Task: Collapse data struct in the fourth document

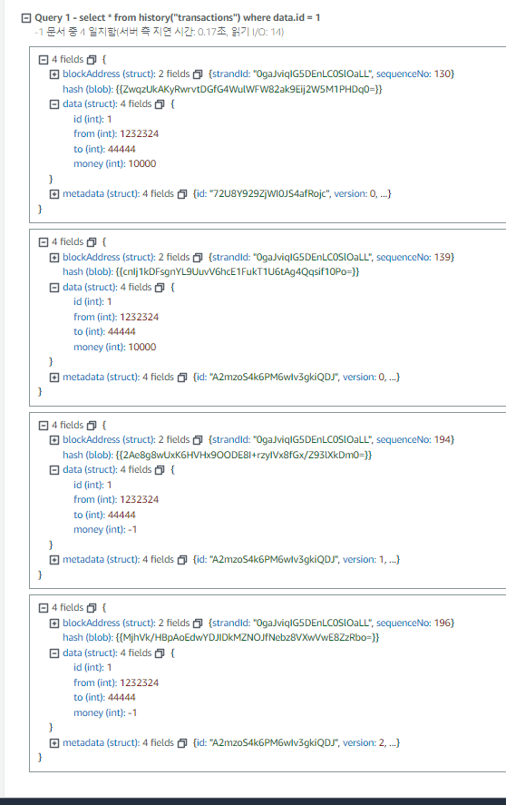Action: [x=54, y=653]
